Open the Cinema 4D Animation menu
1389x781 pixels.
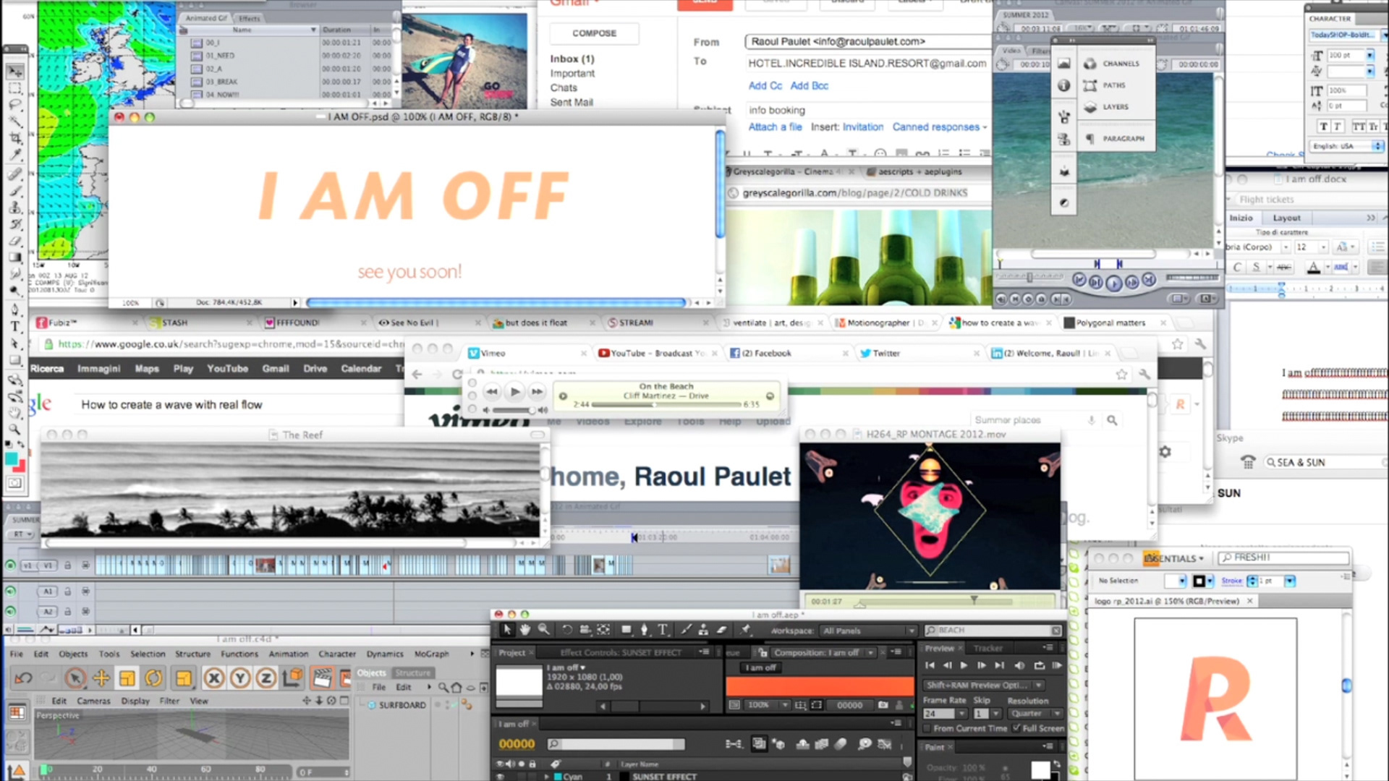tap(289, 654)
